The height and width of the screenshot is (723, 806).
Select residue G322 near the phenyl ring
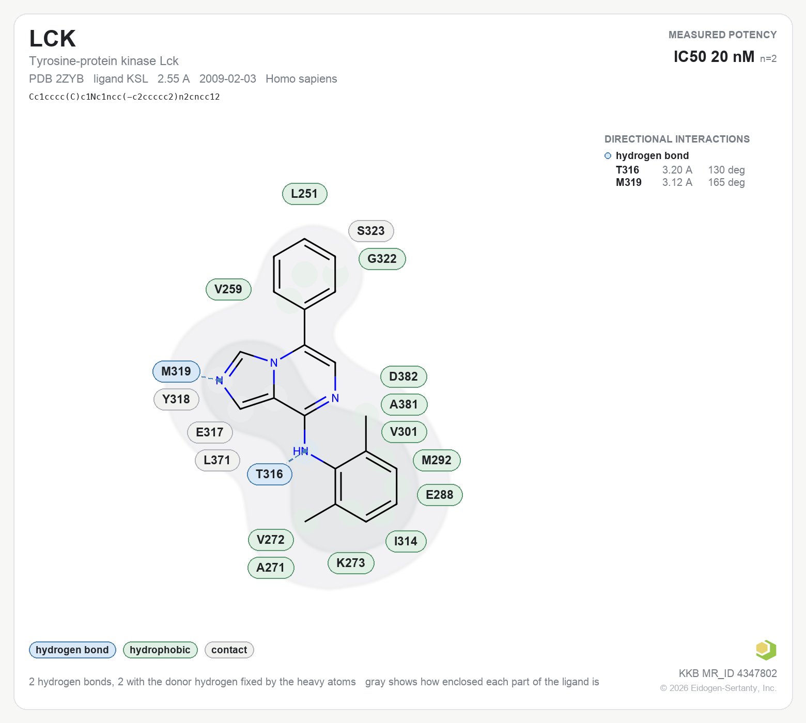pos(382,259)
